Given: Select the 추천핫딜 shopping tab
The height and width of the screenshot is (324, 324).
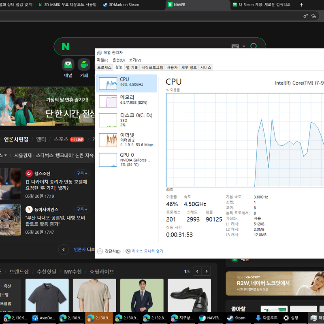Looking at the screenshot, I should point(47,271).
